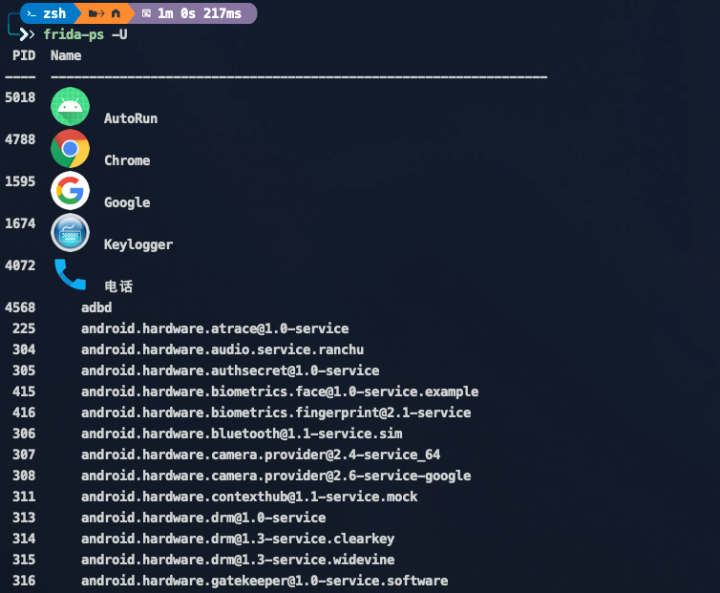Click PID '4072' for 电话
This screenshot has height=593, width=720.
[20, 265]
